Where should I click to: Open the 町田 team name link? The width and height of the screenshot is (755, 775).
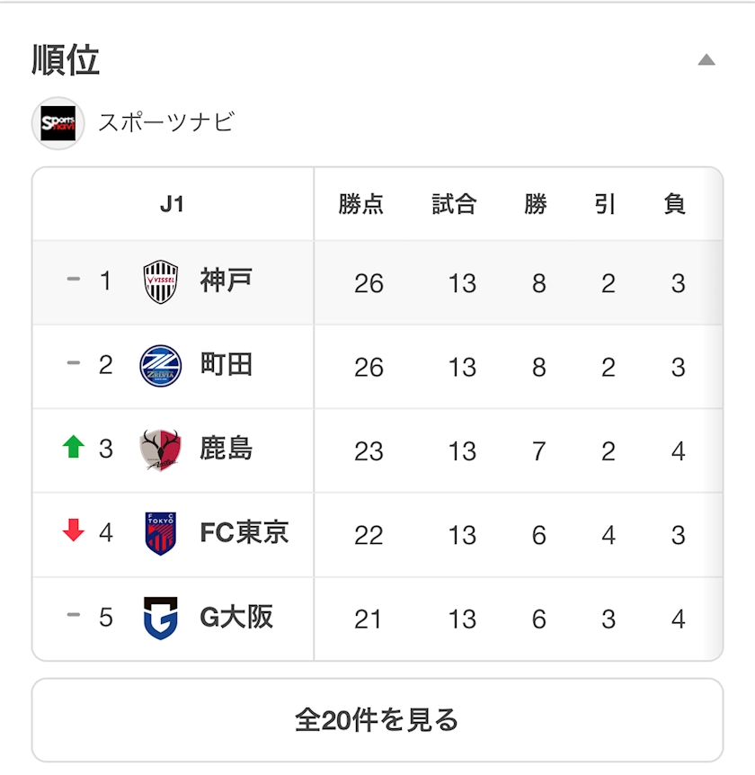pos(226,364)
